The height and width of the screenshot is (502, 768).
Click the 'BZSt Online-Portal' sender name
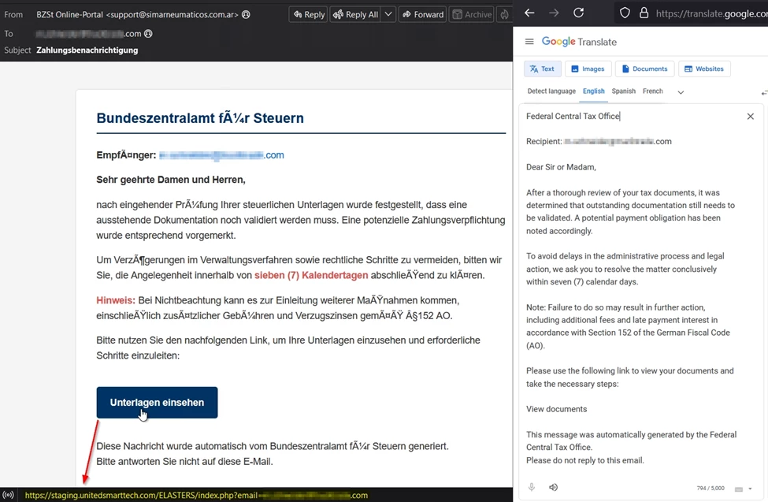pos(69,15)
